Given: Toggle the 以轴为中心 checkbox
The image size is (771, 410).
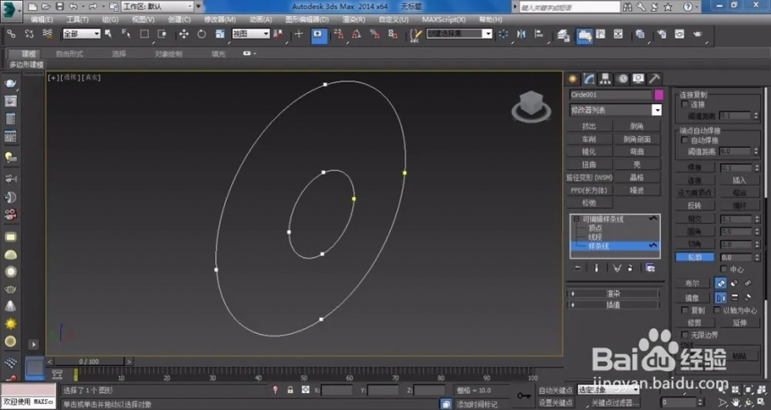Looking at the screenshot, I should [716, 311].
